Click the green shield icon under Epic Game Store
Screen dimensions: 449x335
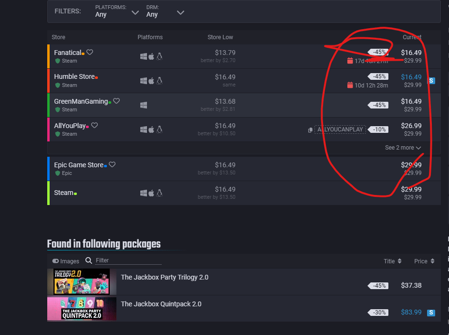coord(58,173)
